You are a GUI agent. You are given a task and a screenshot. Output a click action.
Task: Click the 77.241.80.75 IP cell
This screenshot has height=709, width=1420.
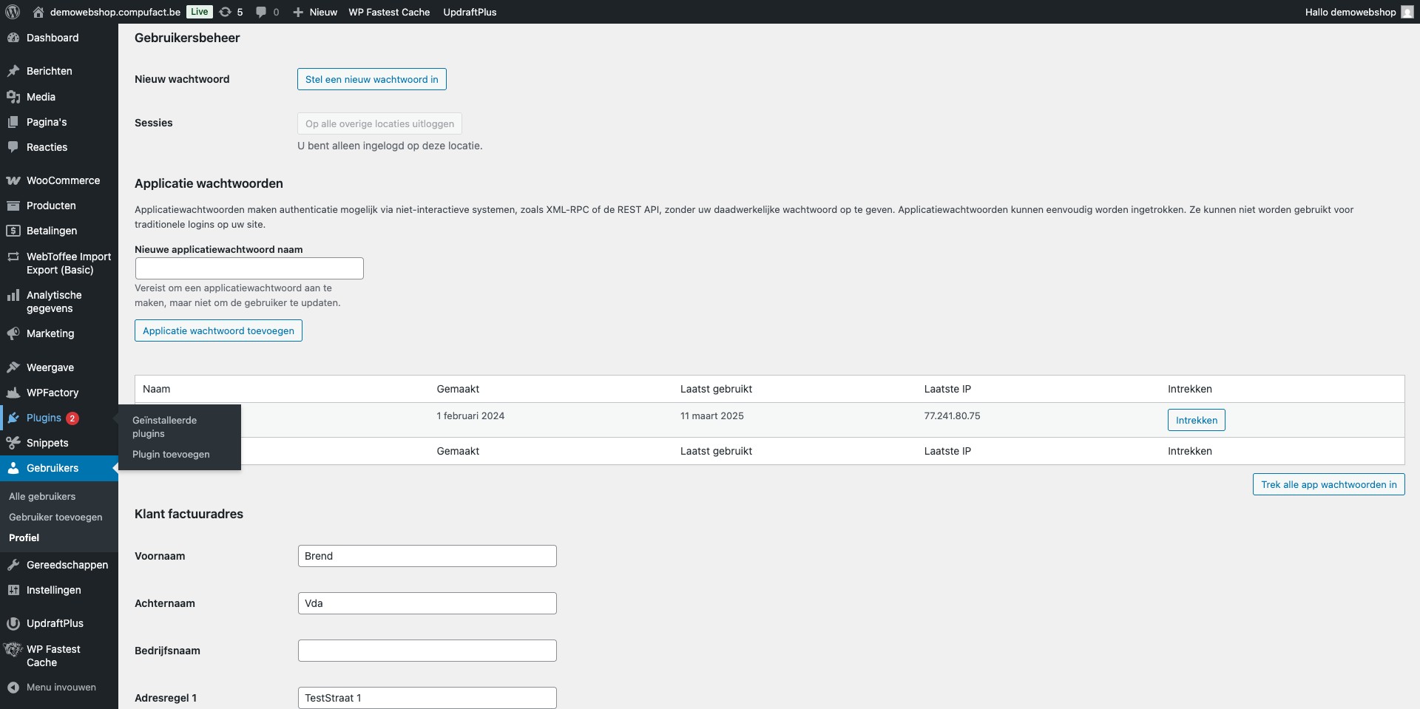pyautogui.click(x=952, y=415)
